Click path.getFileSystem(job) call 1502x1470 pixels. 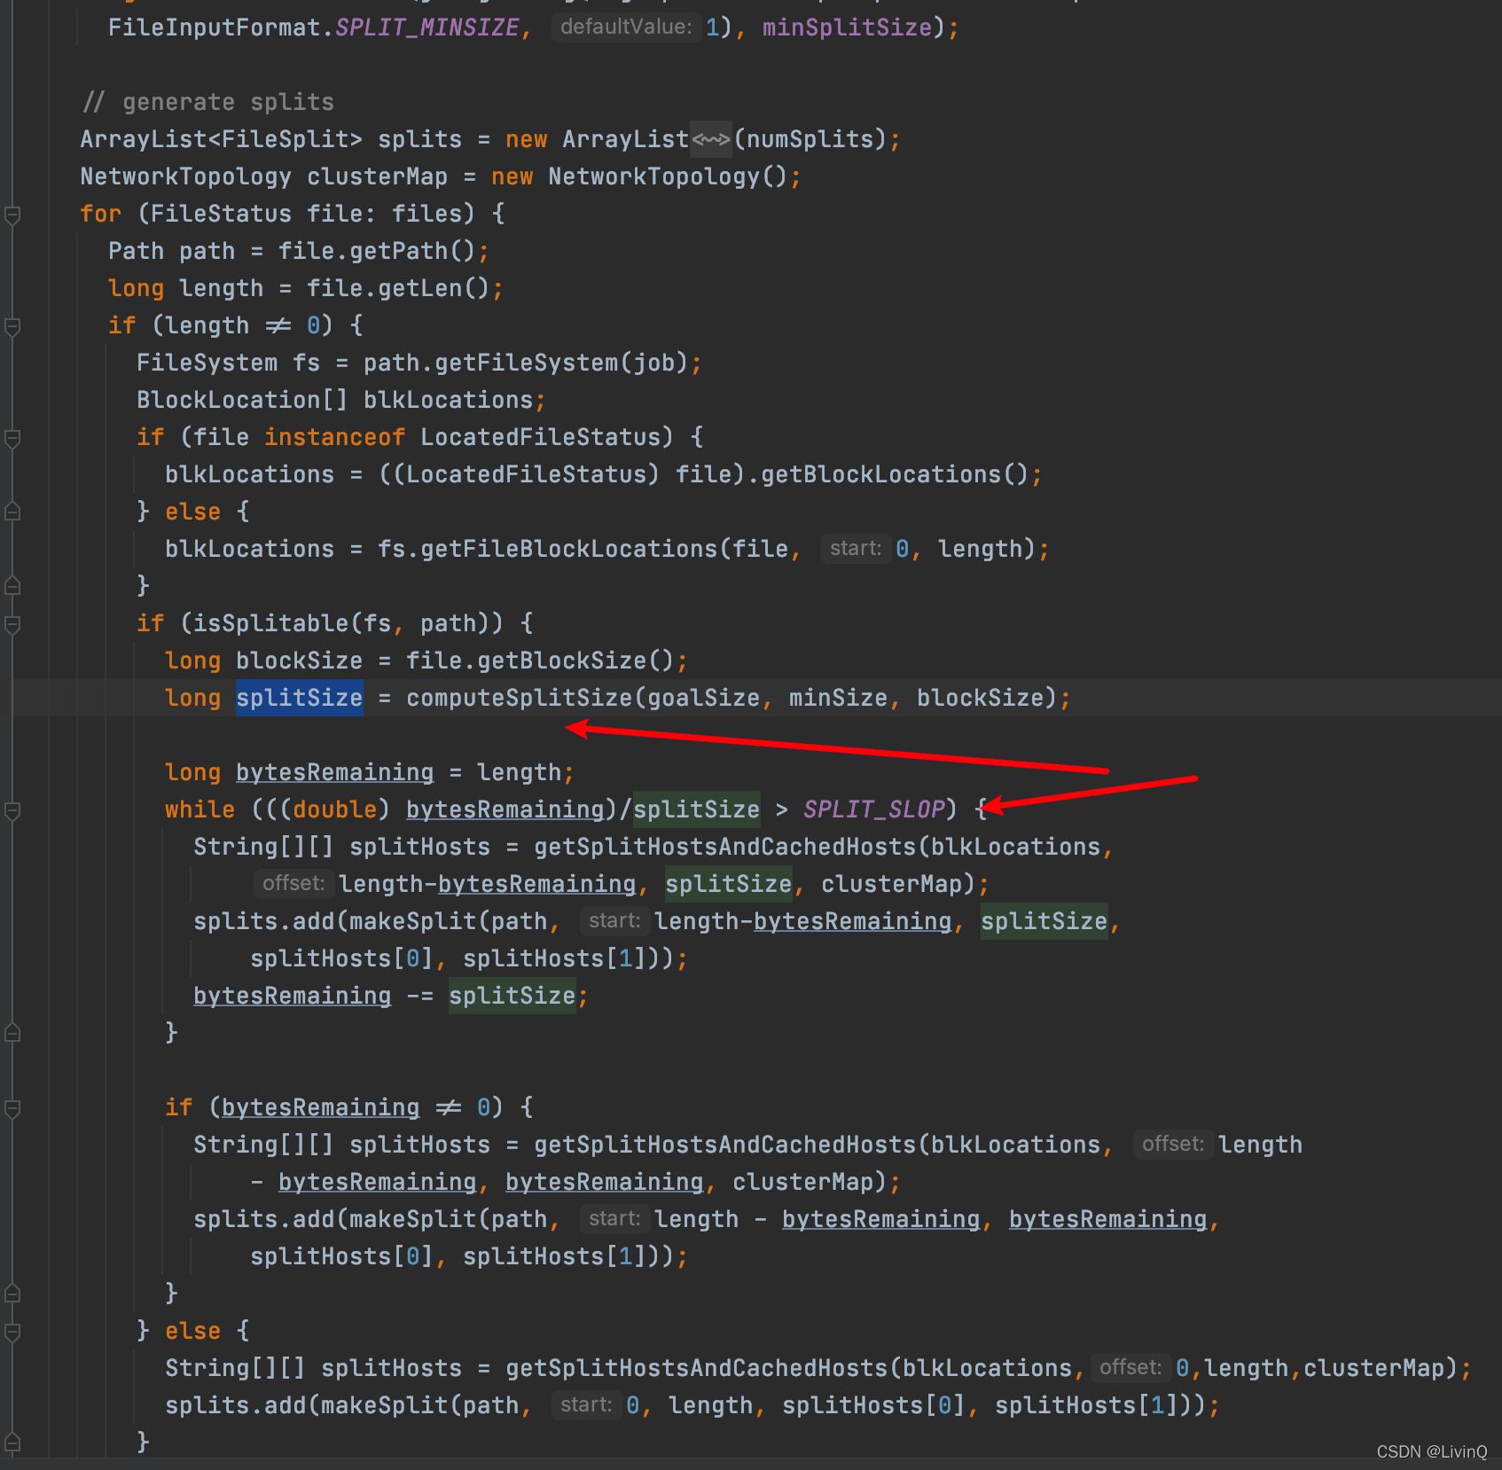tap(526, 363)
